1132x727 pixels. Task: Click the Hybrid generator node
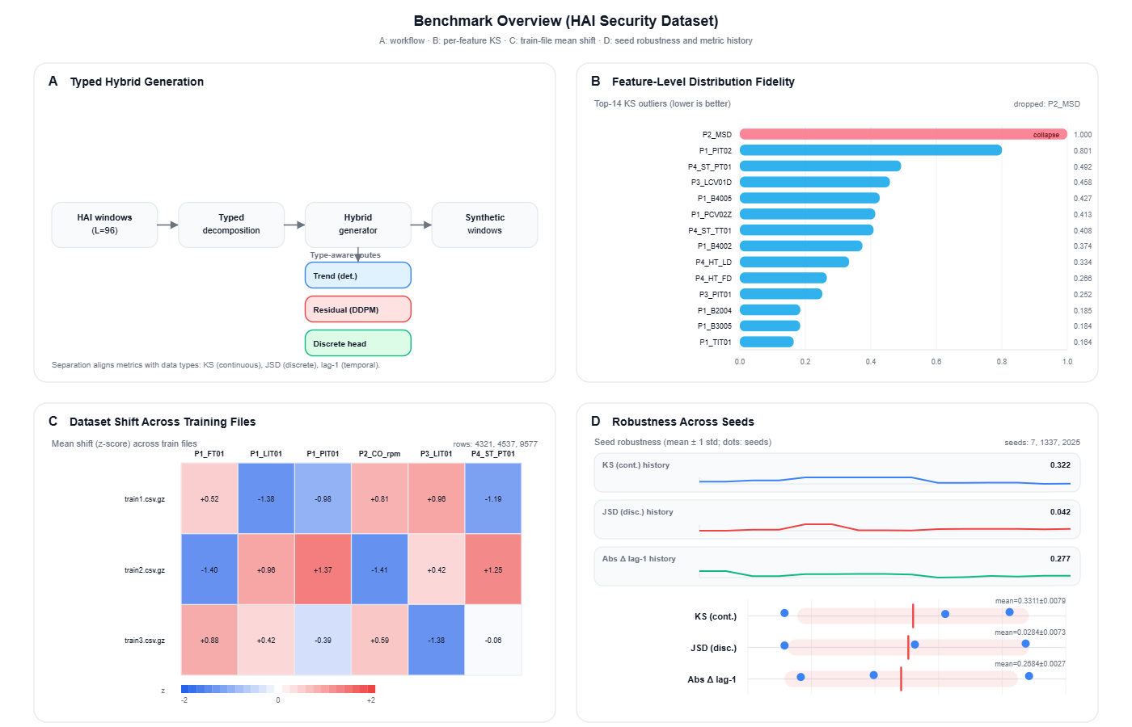358,225
